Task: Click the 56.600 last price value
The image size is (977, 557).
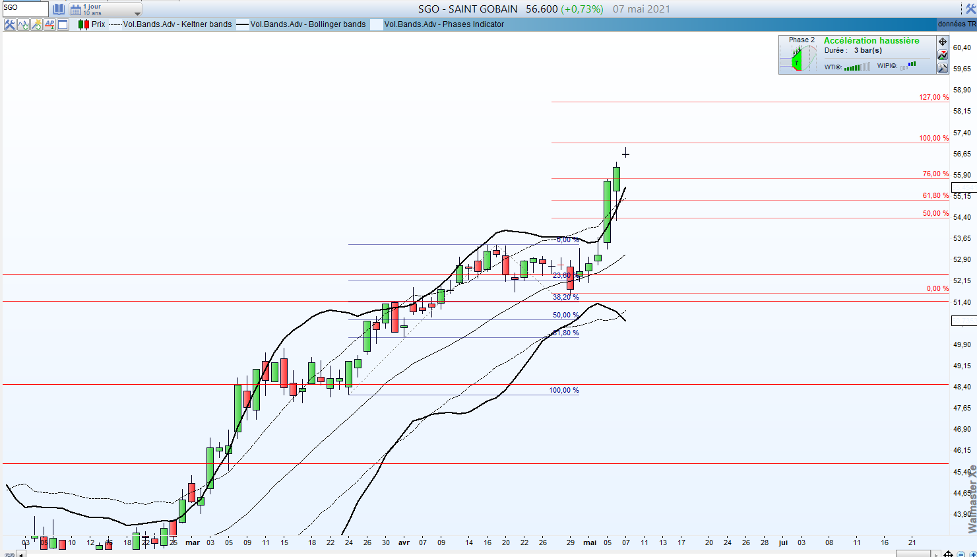Action: (x=542, y=9)
